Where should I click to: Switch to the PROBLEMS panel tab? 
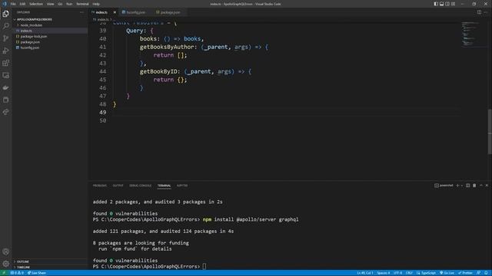pos(100,186)
